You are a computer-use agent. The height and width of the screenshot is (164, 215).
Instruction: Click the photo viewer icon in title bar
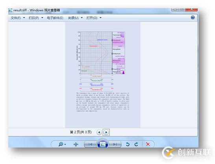10,10
